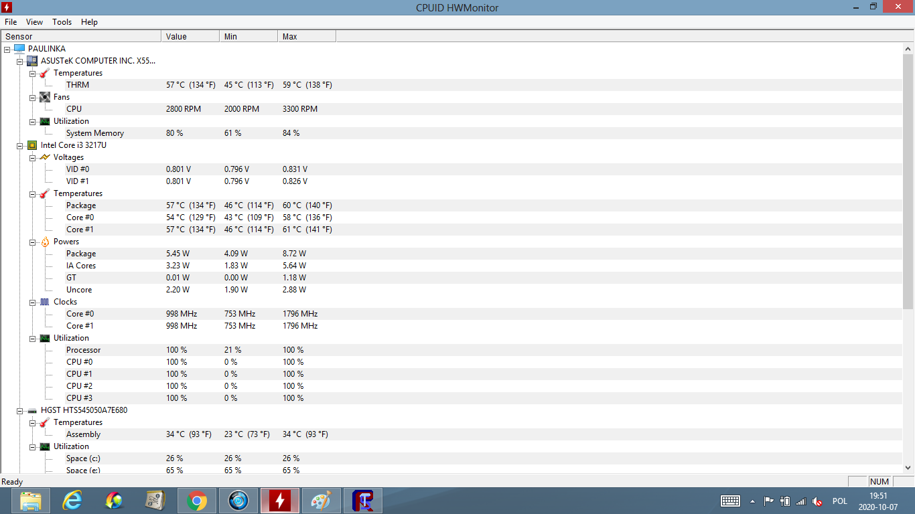Open the Tools menu

62,22
